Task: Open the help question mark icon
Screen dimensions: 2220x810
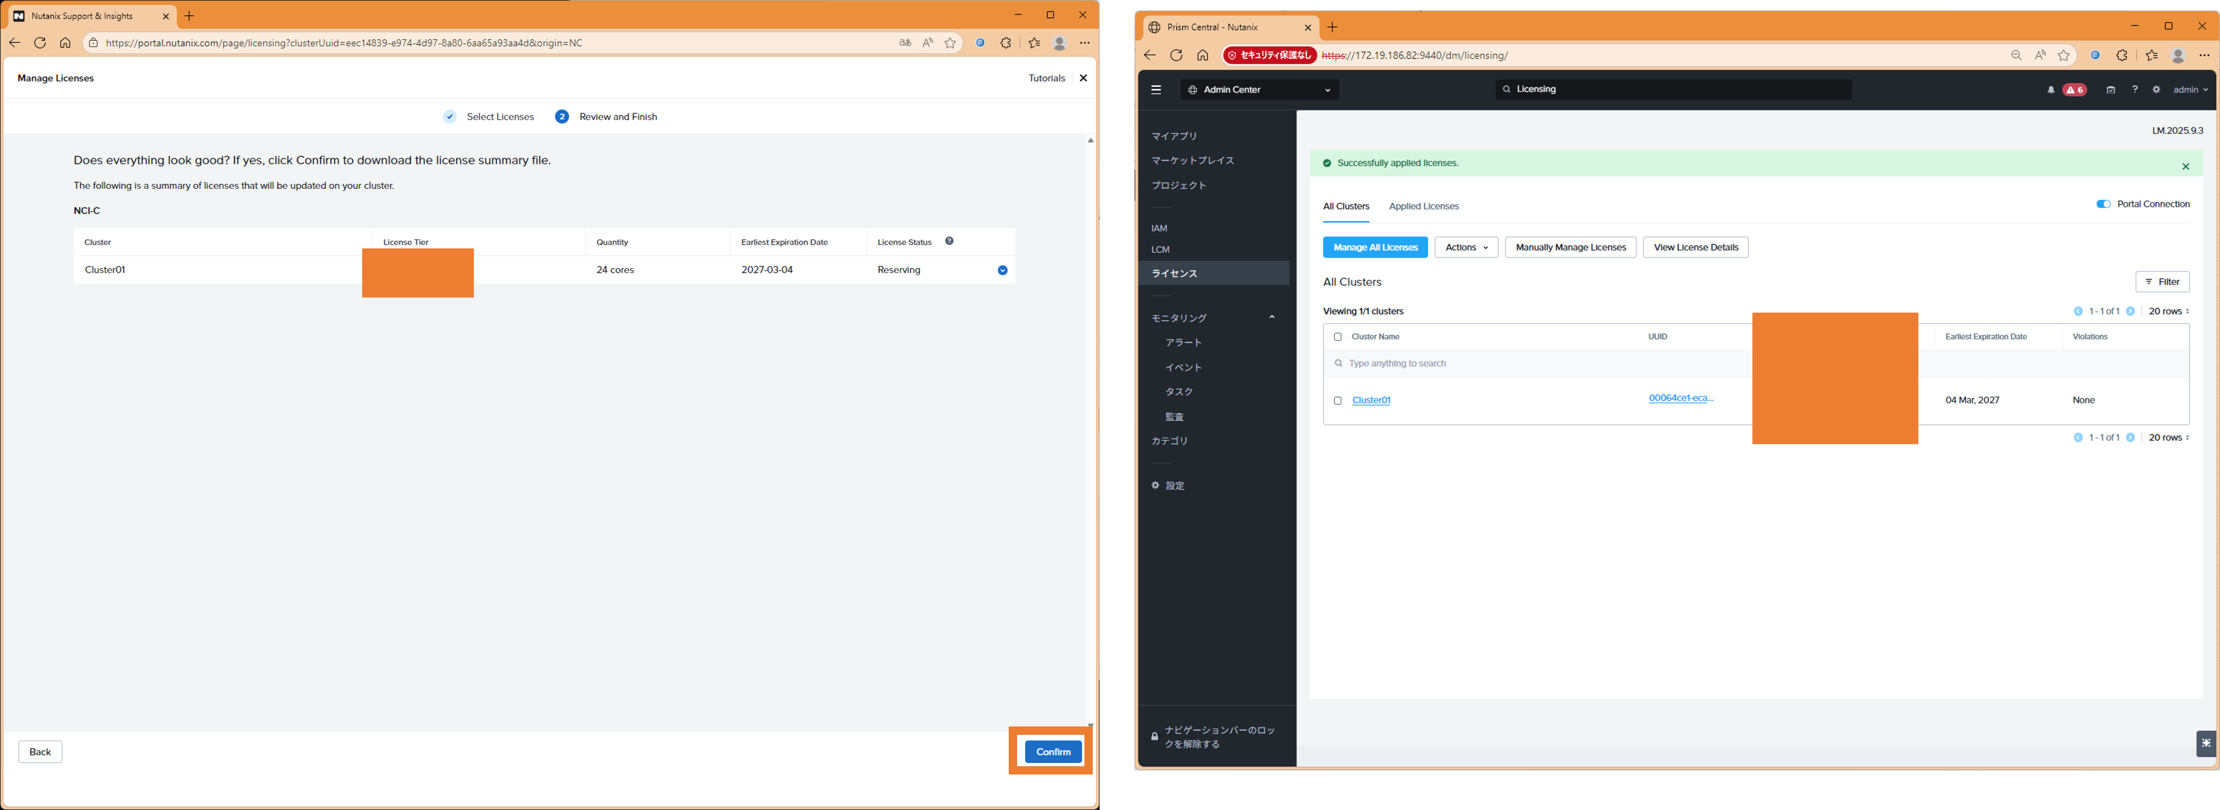Action: pyautogui.click(x=2135, y=90)
